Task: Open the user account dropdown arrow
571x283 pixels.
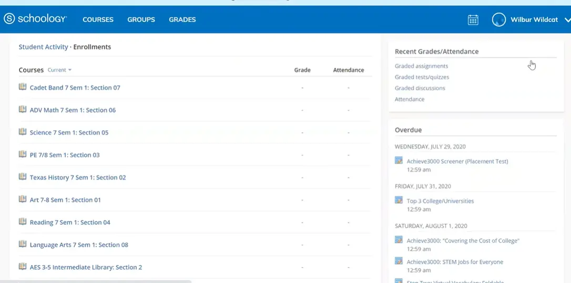Action: pyautogui.click(x=567, y=20)
